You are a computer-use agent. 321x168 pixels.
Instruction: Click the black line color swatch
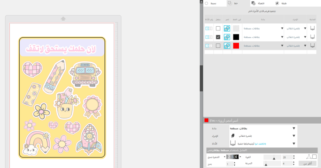tap(236, 37)
